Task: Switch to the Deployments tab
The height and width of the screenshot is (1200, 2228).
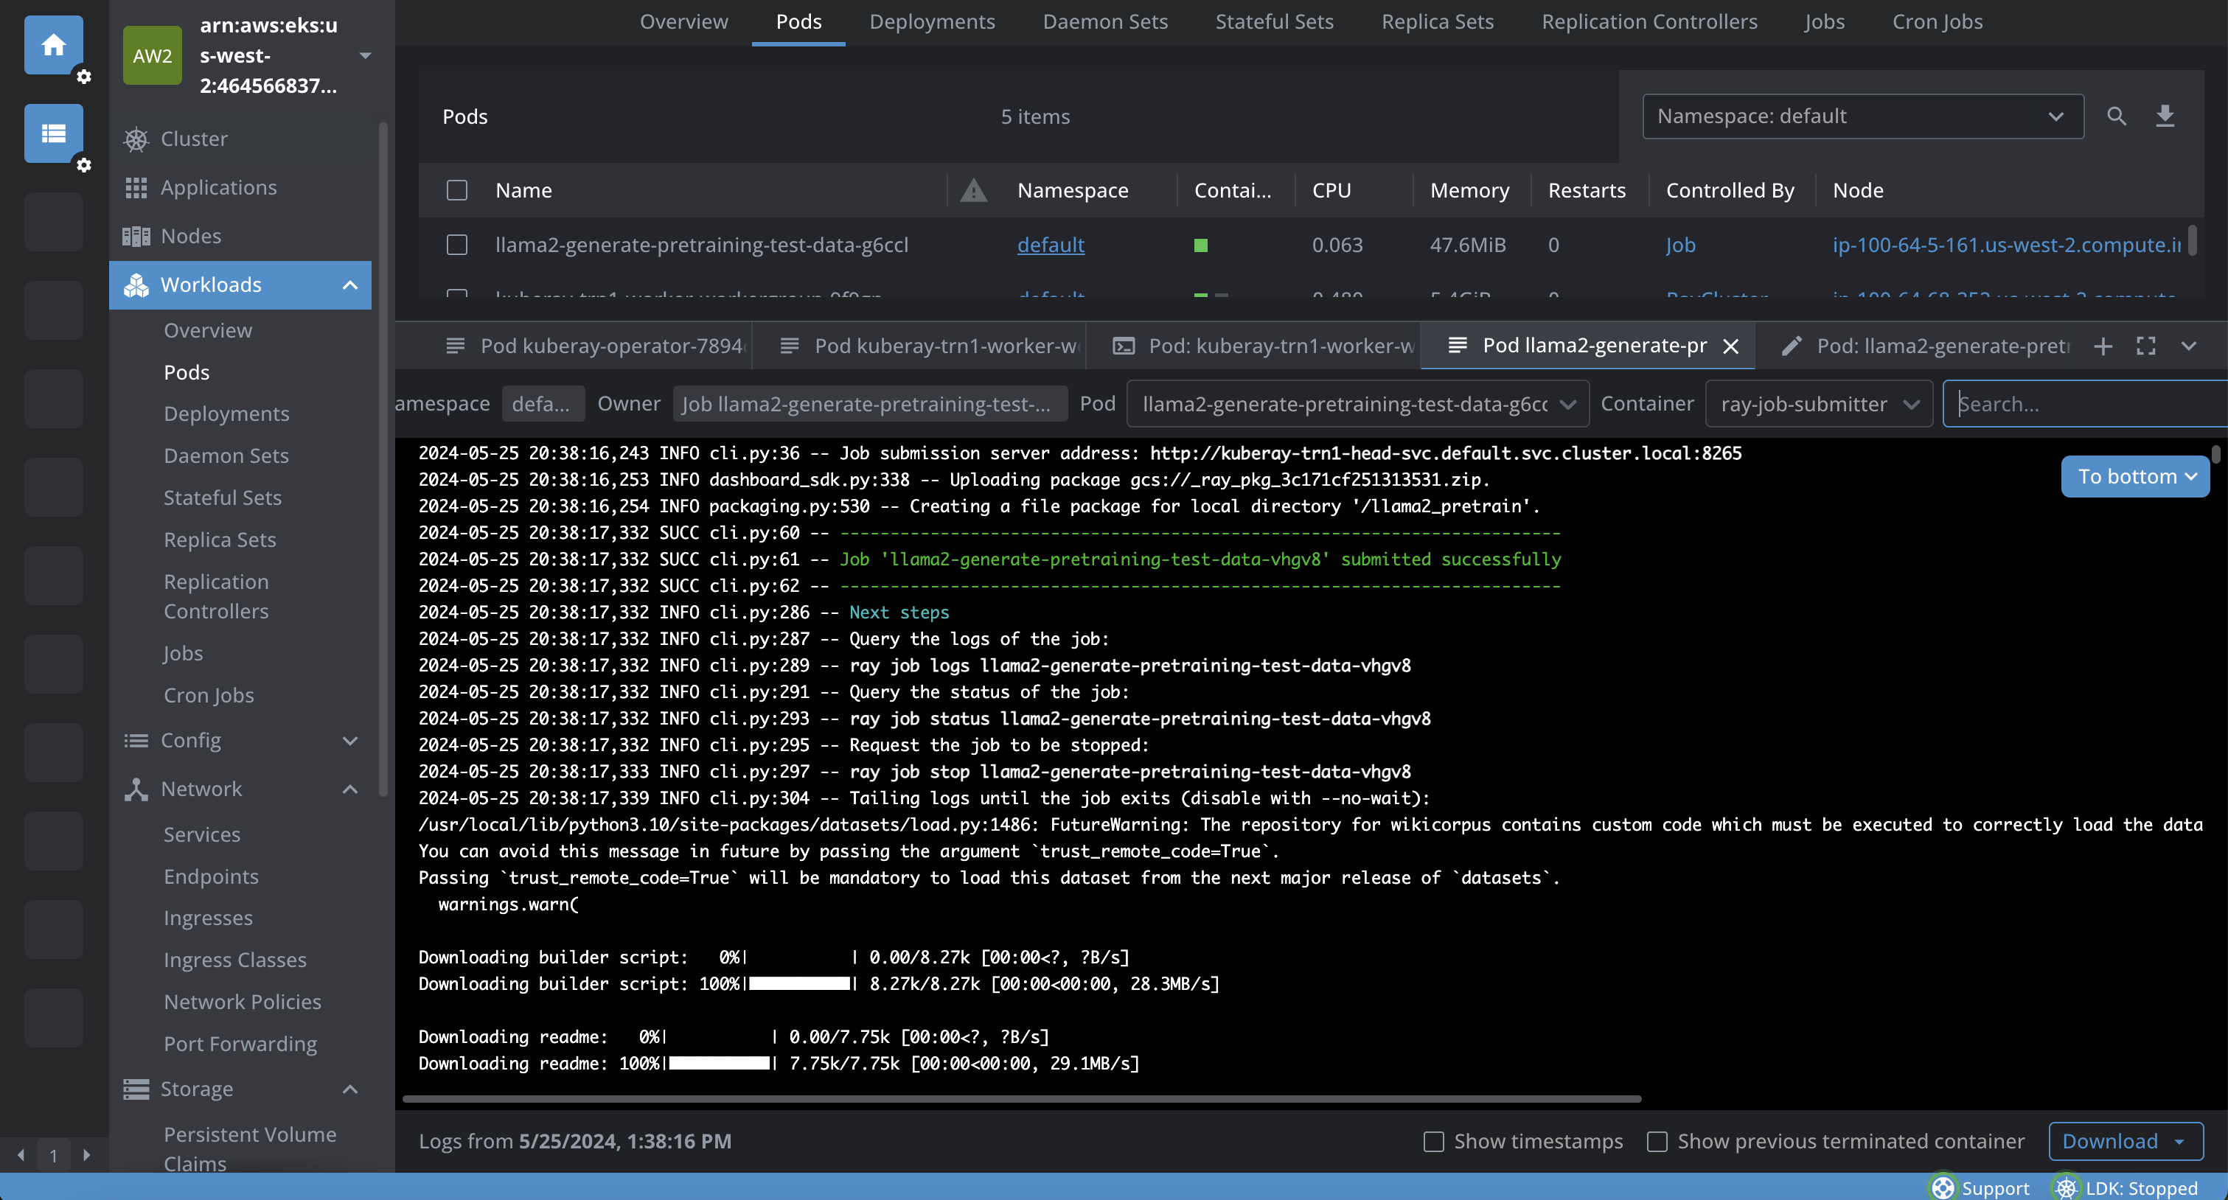Action: point(931,21)
